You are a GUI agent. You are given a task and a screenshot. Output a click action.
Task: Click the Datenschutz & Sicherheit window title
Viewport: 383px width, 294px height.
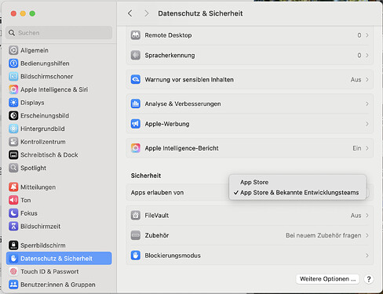tap(200, 13)
